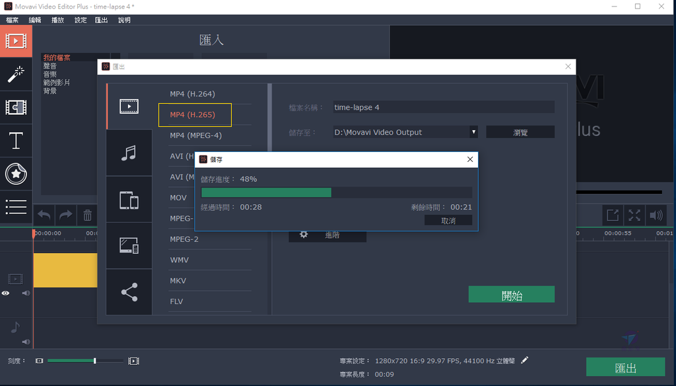Image resolution: width=676 pixels, height=386 pixels.
Task: Select devices export category icon
Action: 129,200
